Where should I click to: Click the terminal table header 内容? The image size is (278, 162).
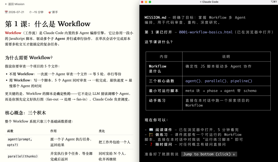pos(164,57)
